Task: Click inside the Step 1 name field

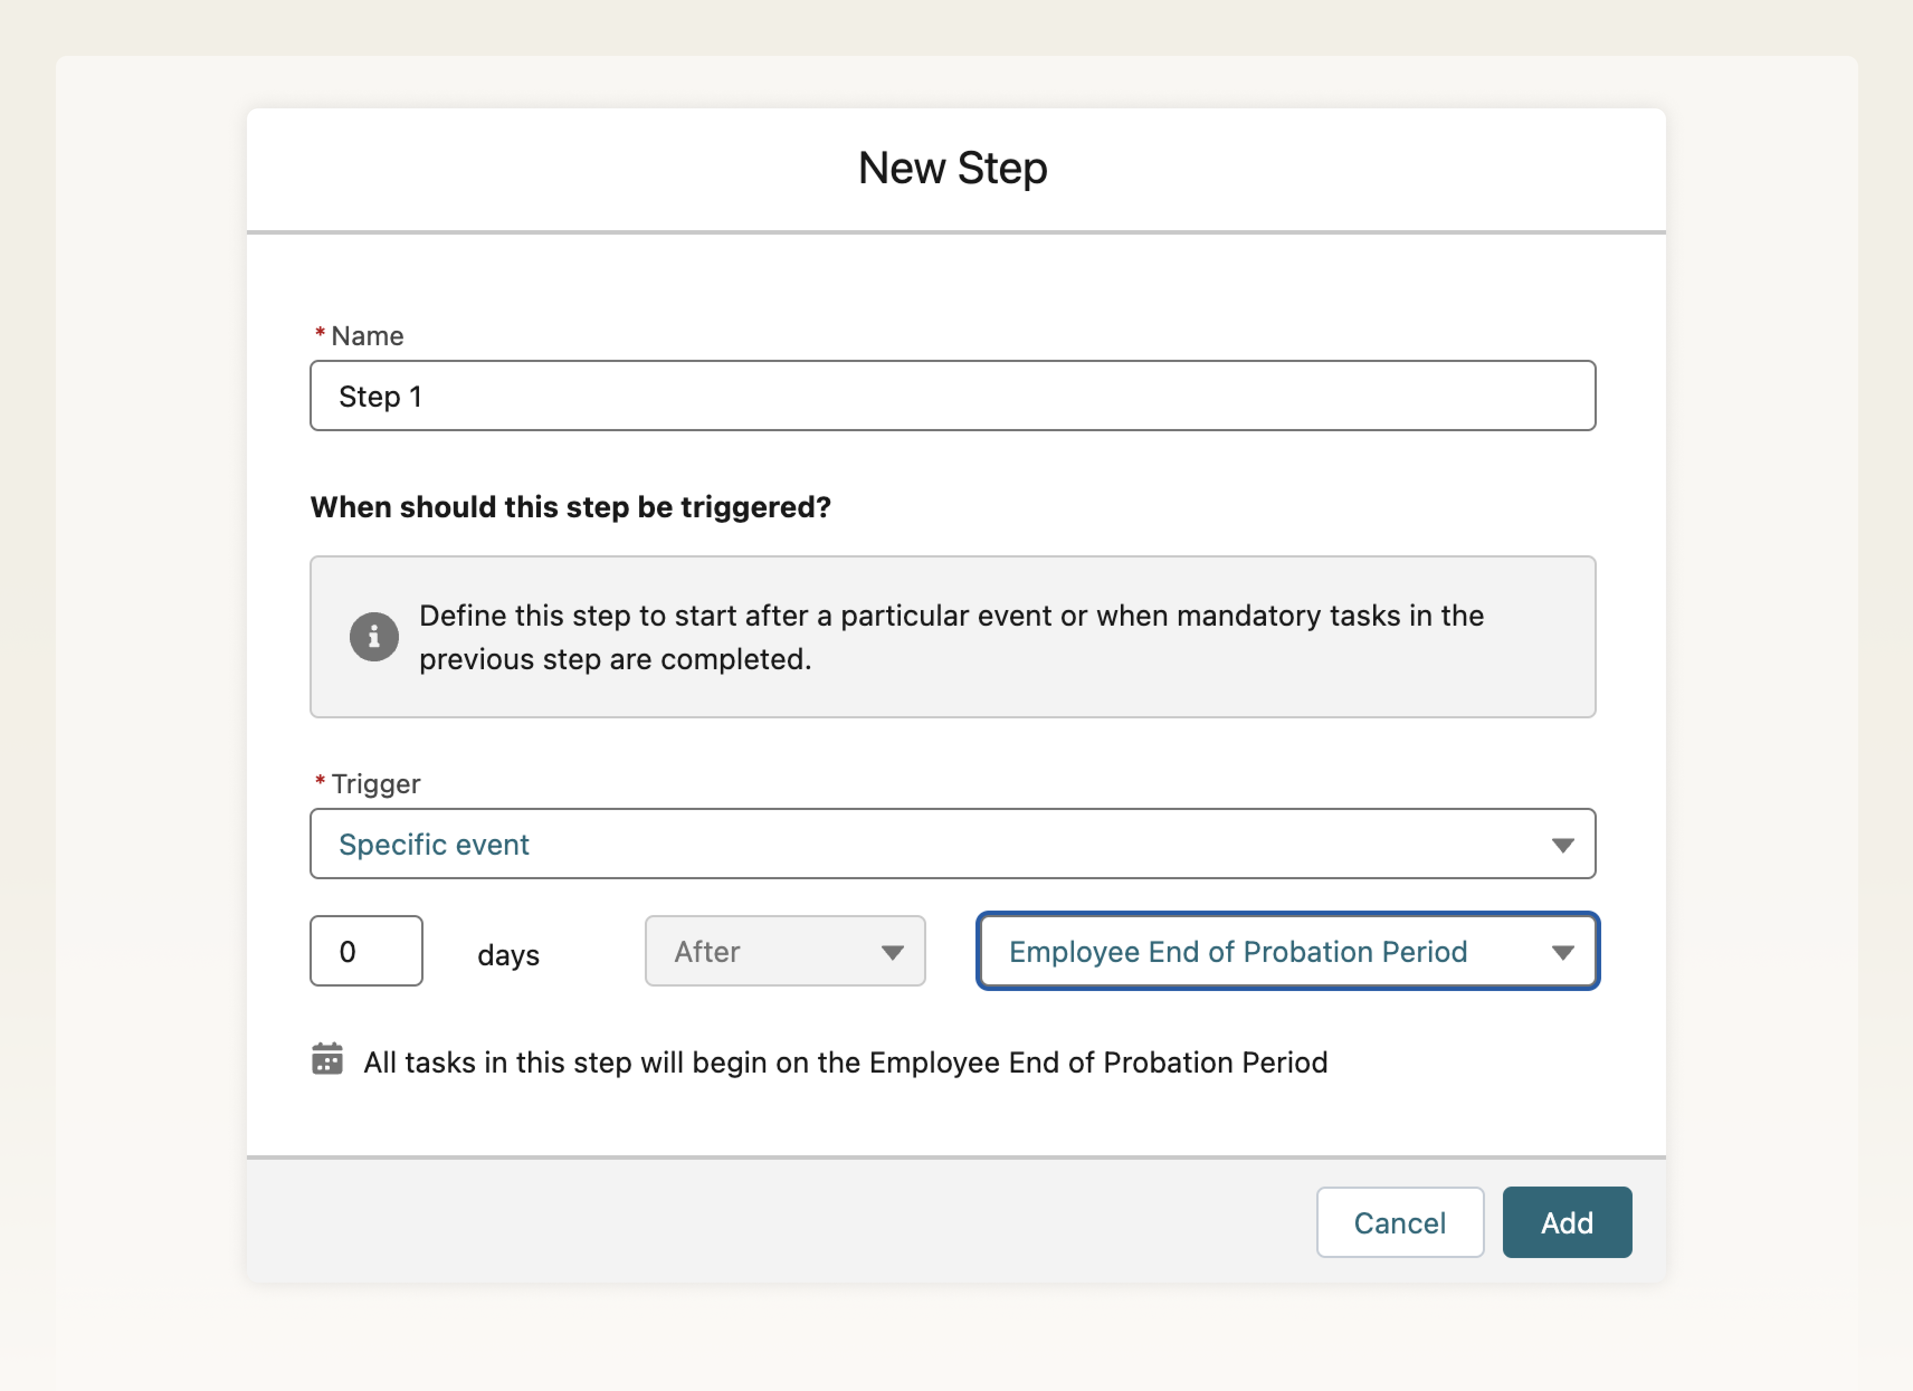Action: point(952,396)
